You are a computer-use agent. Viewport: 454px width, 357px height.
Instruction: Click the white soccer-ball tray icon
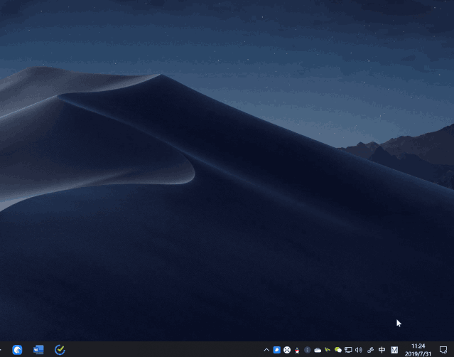click(287, 350)
